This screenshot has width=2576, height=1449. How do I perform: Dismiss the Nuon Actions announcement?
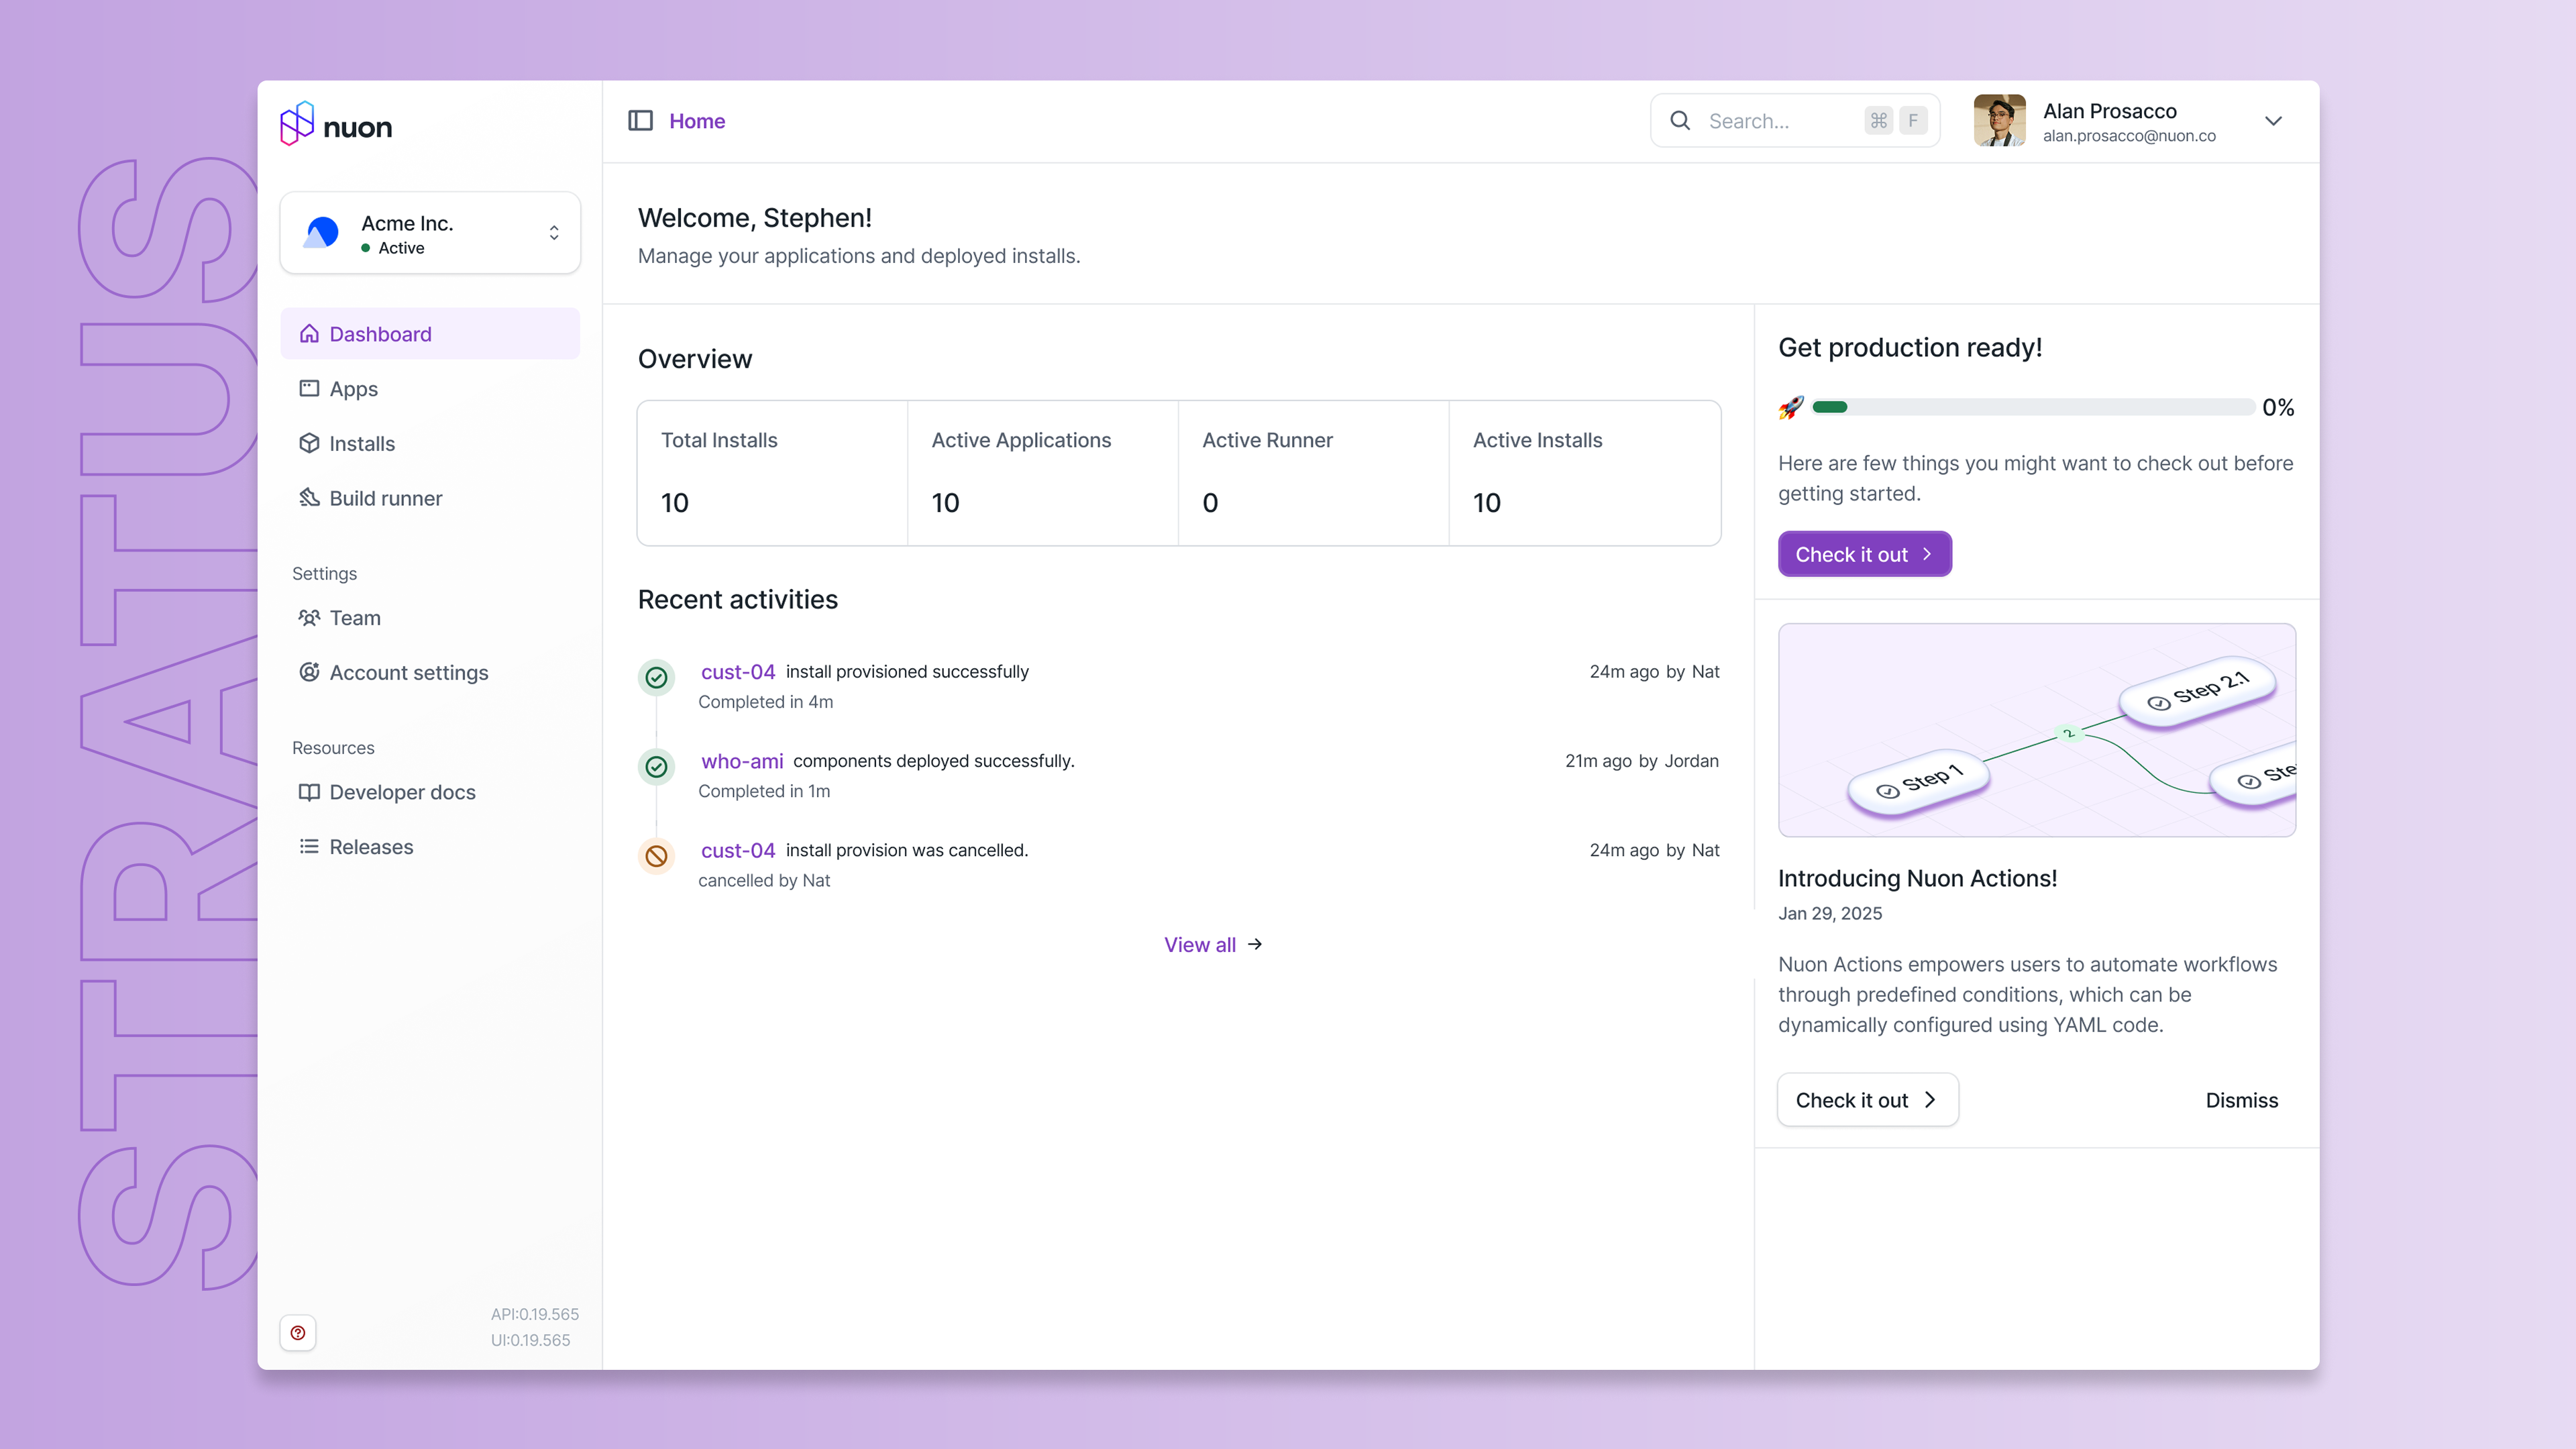click(x=2241, y=1100)
